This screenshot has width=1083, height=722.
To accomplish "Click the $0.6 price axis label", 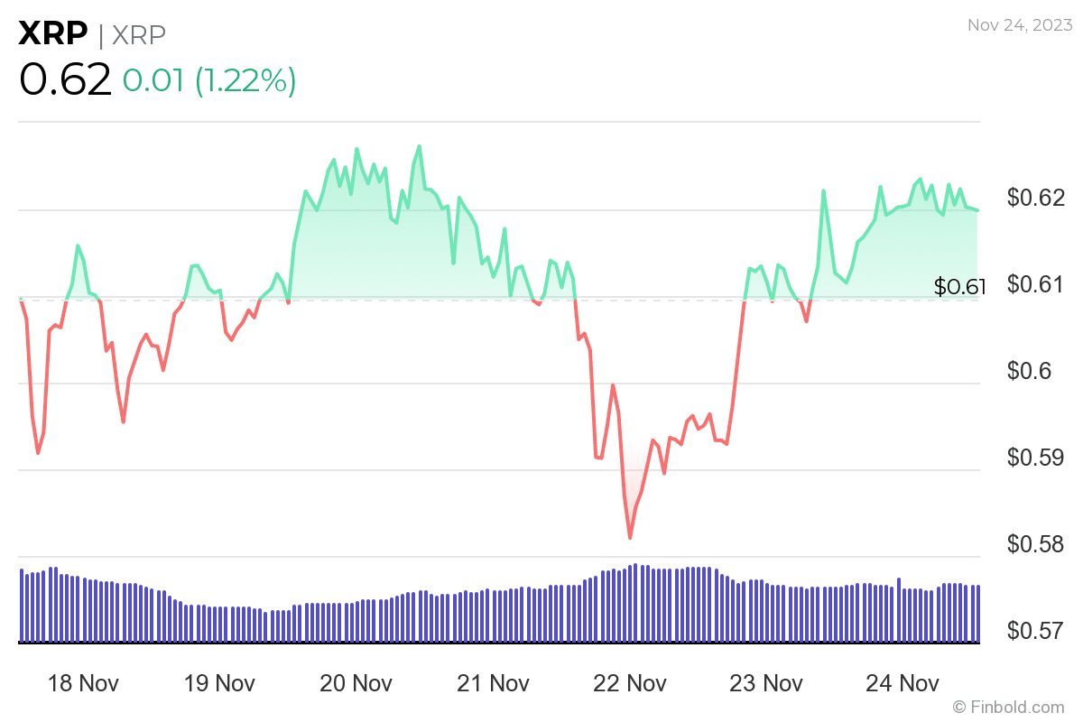I will tap(1029, 371).
